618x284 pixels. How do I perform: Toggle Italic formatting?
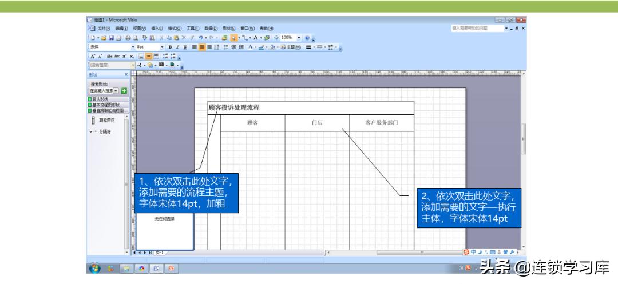pos(177,47)
